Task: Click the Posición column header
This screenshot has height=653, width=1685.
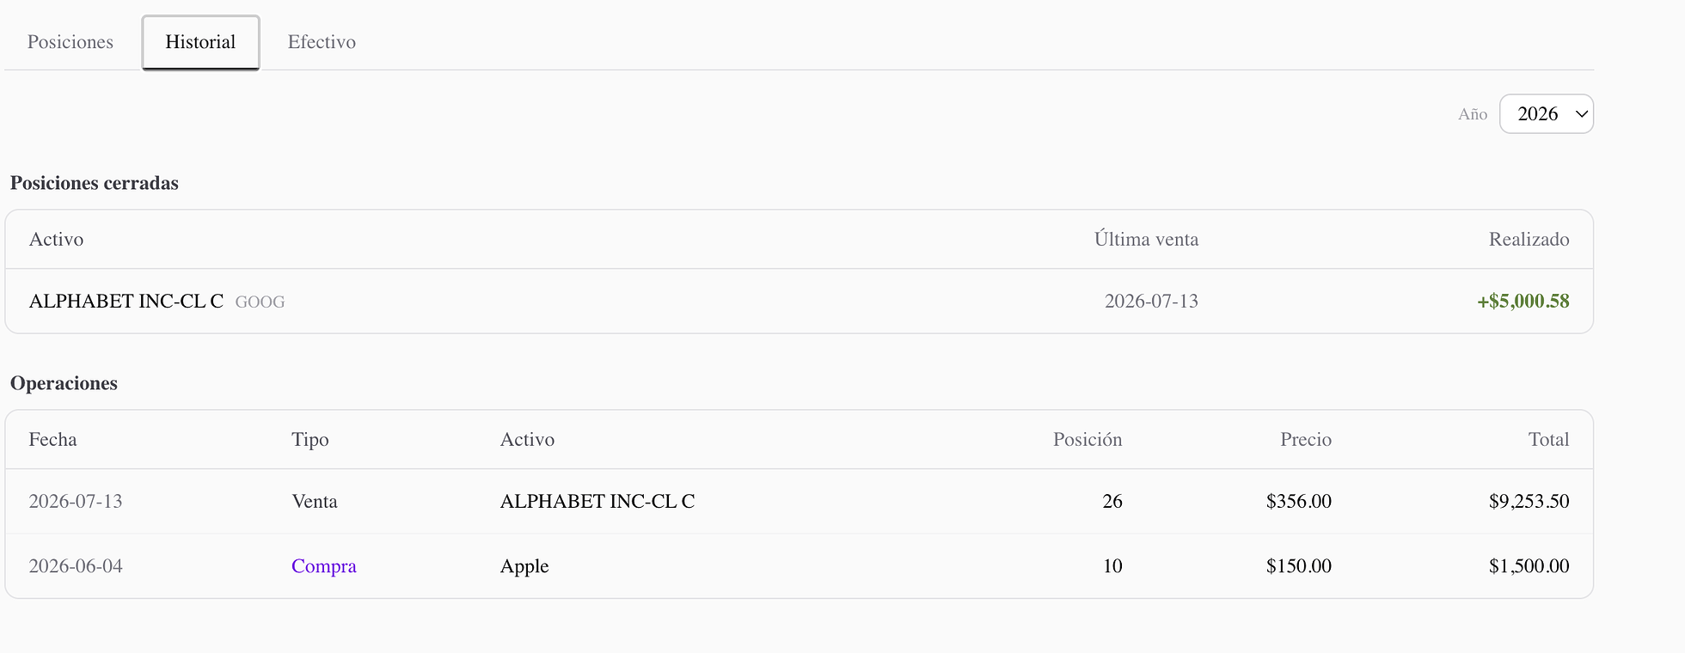Action: tap(1088, 439)
